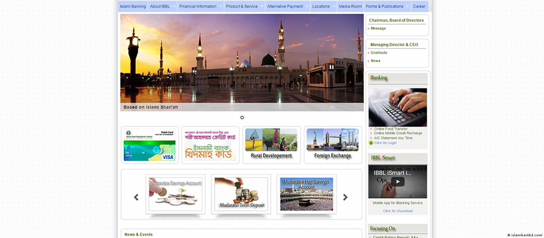Open the Khidmah credit card banner

point(210,145)
